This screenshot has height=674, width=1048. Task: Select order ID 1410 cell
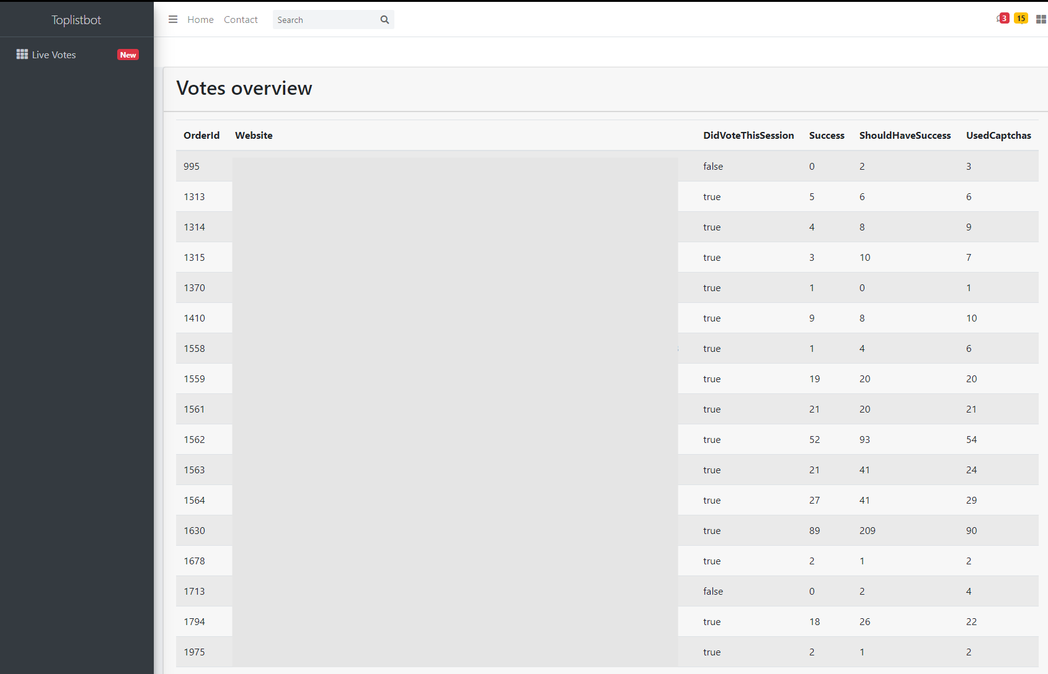pyautogui.click(x=194, y=318)
